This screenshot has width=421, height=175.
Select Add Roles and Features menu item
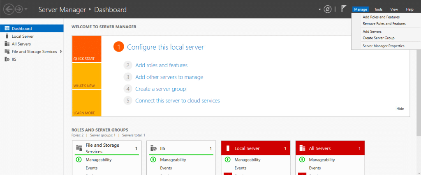pyautogui.click(x=381, y=17)
